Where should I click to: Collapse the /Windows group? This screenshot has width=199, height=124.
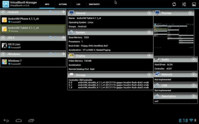pyautogui.click(x=3, y=54)
